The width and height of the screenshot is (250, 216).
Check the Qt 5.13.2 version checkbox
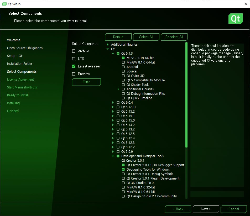tap(118, 129)
